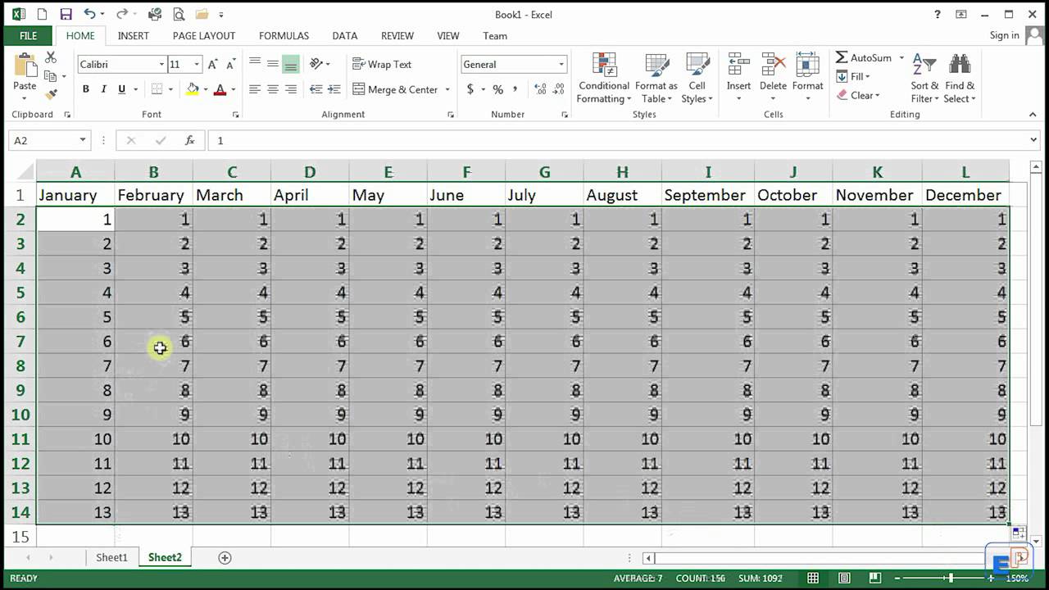Select row header 9

[x=20, y=390]
